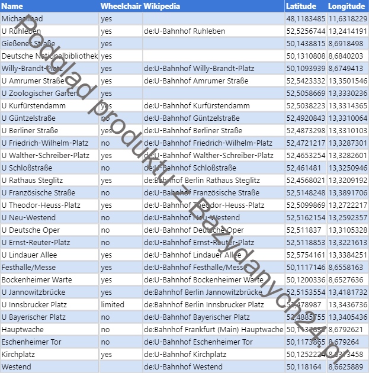The height and width of the screenshot is (373, 369).
Task: Select the 'U Lindauer Allee' name cell
Action: [50, 255]
